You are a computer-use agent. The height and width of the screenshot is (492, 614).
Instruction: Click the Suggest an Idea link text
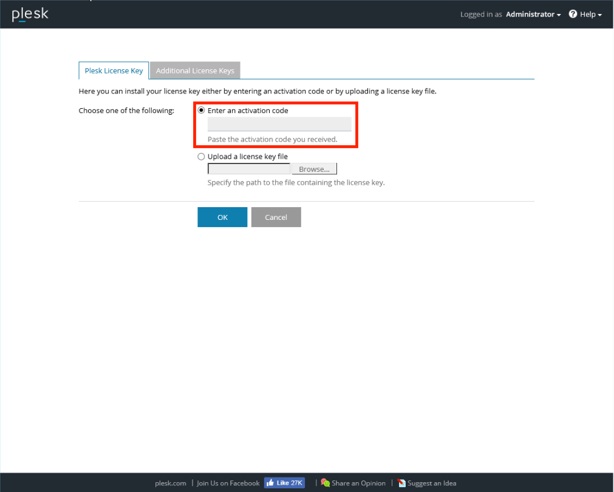(432, 483)
